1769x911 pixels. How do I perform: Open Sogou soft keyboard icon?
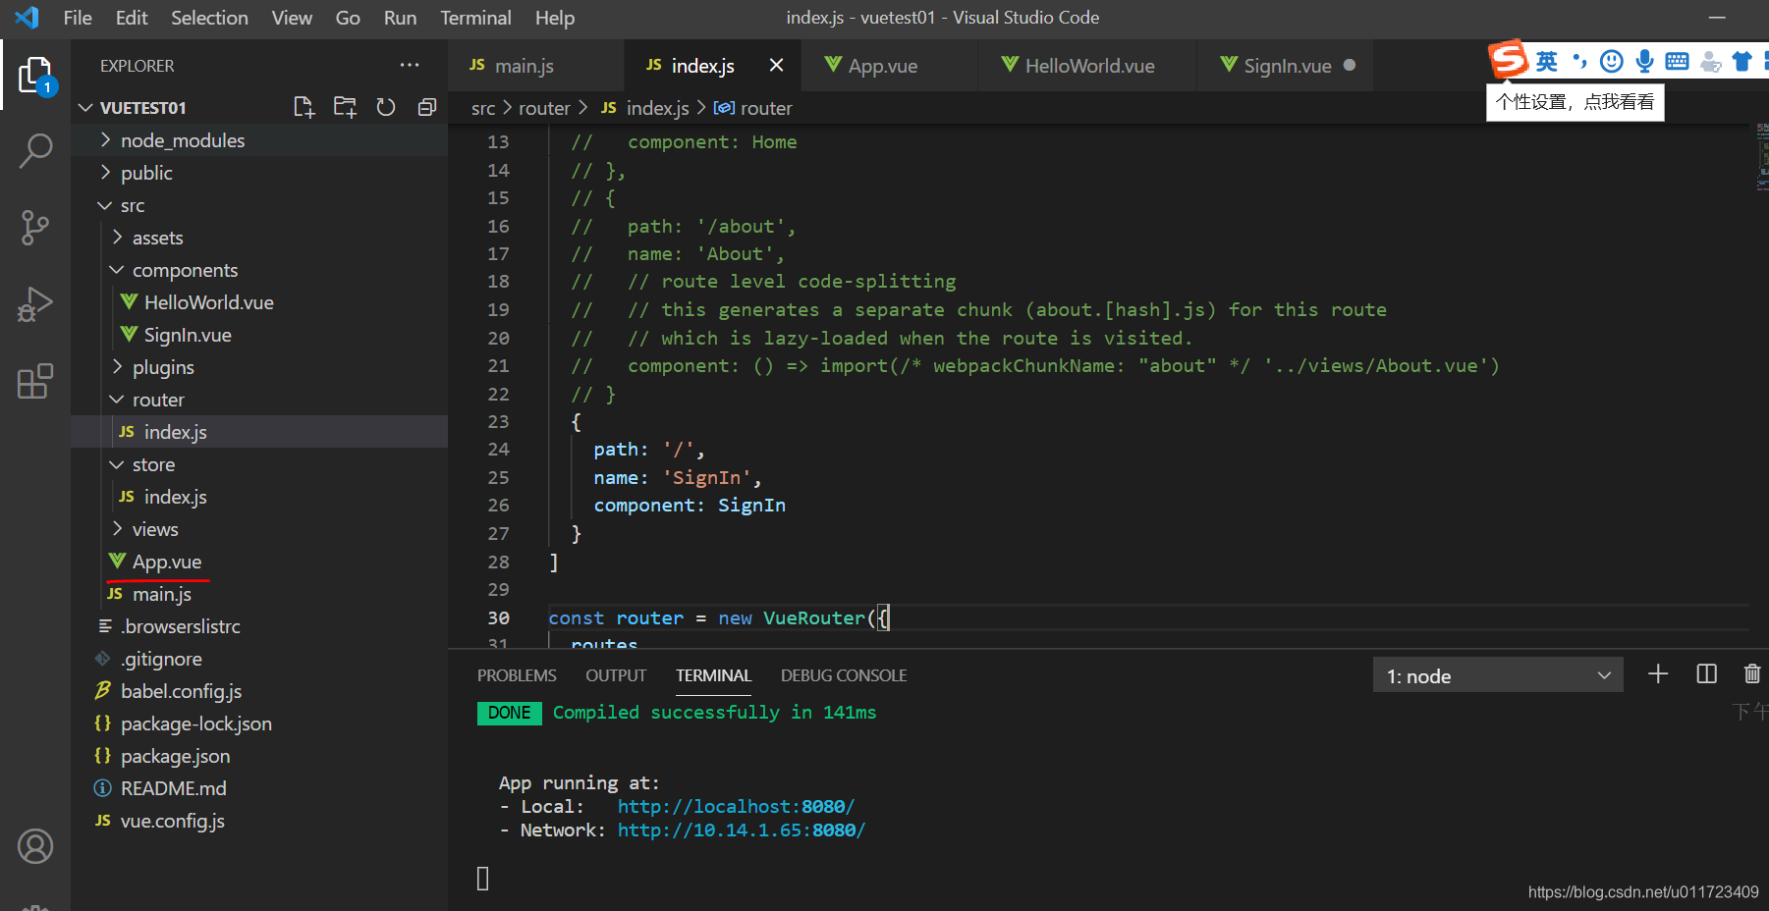(1678, 62)
